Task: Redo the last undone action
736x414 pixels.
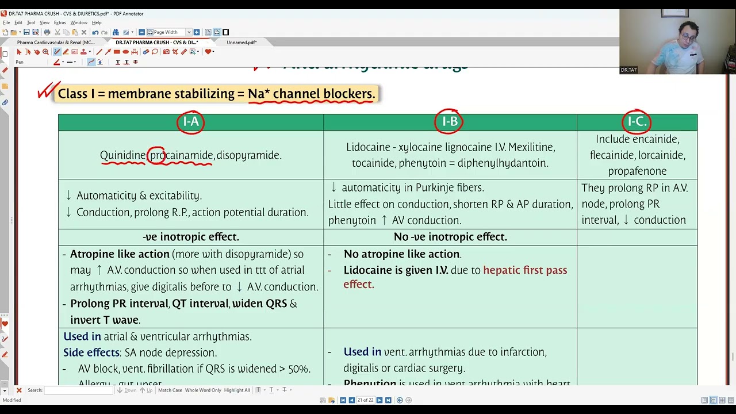Action: pos(104,32)
